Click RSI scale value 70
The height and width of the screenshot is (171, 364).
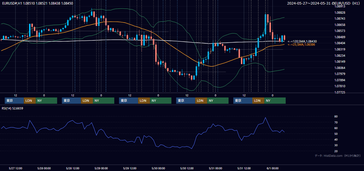(x=336, y=122)
